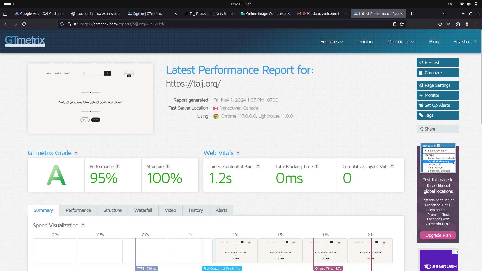Viewport: 482px width, 271px height.
Task: Show Performance score help tooltip
Action: [x=118, y=166]
